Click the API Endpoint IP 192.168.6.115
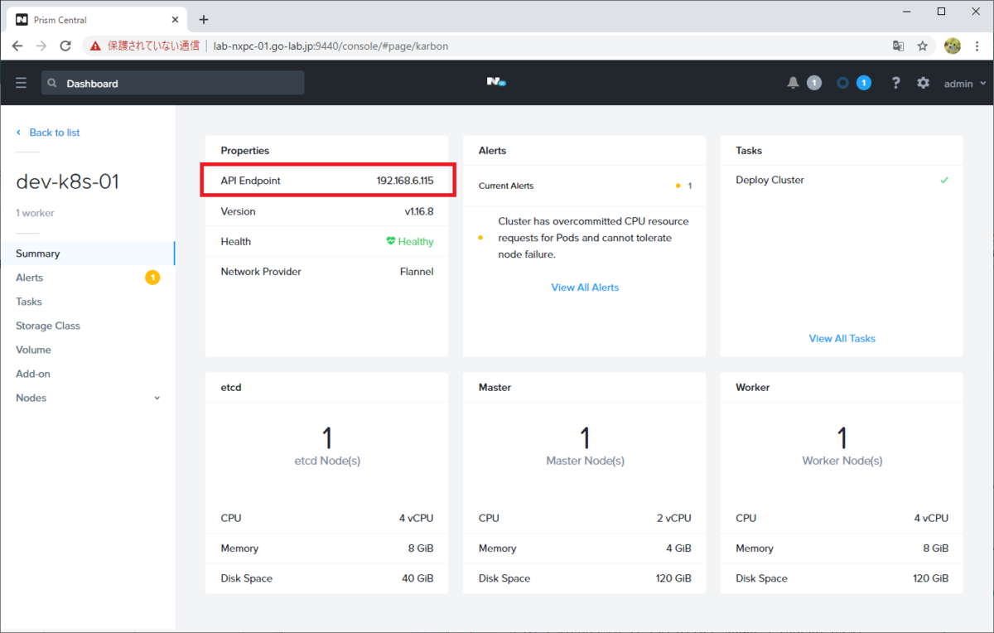This screenshot has height=633, width=994. click(405, 181)
